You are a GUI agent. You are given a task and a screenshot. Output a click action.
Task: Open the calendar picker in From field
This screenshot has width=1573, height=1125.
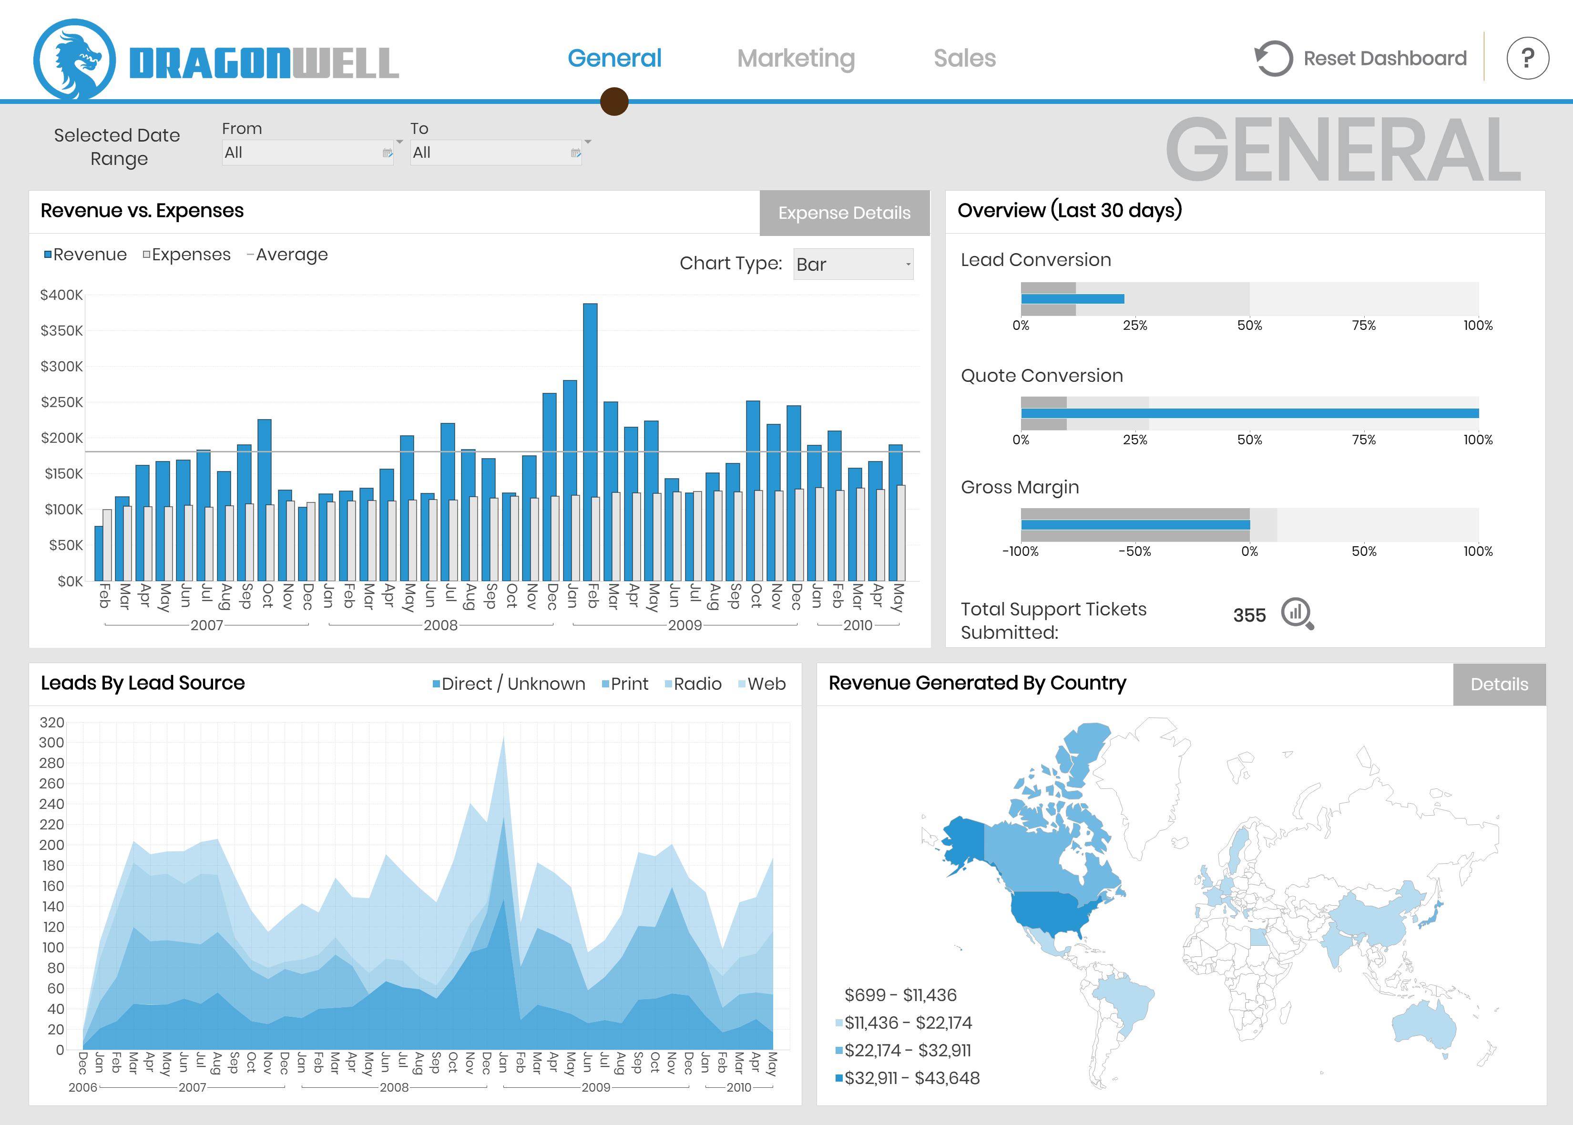pos(387,153)
